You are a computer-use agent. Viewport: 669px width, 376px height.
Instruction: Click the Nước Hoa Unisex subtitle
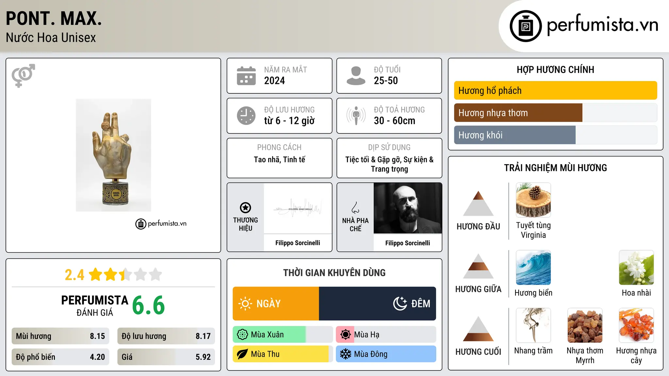point(51,38)
